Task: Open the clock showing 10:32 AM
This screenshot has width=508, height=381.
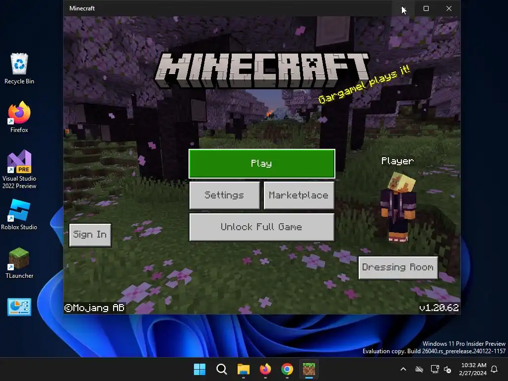Action: (473, 369)
